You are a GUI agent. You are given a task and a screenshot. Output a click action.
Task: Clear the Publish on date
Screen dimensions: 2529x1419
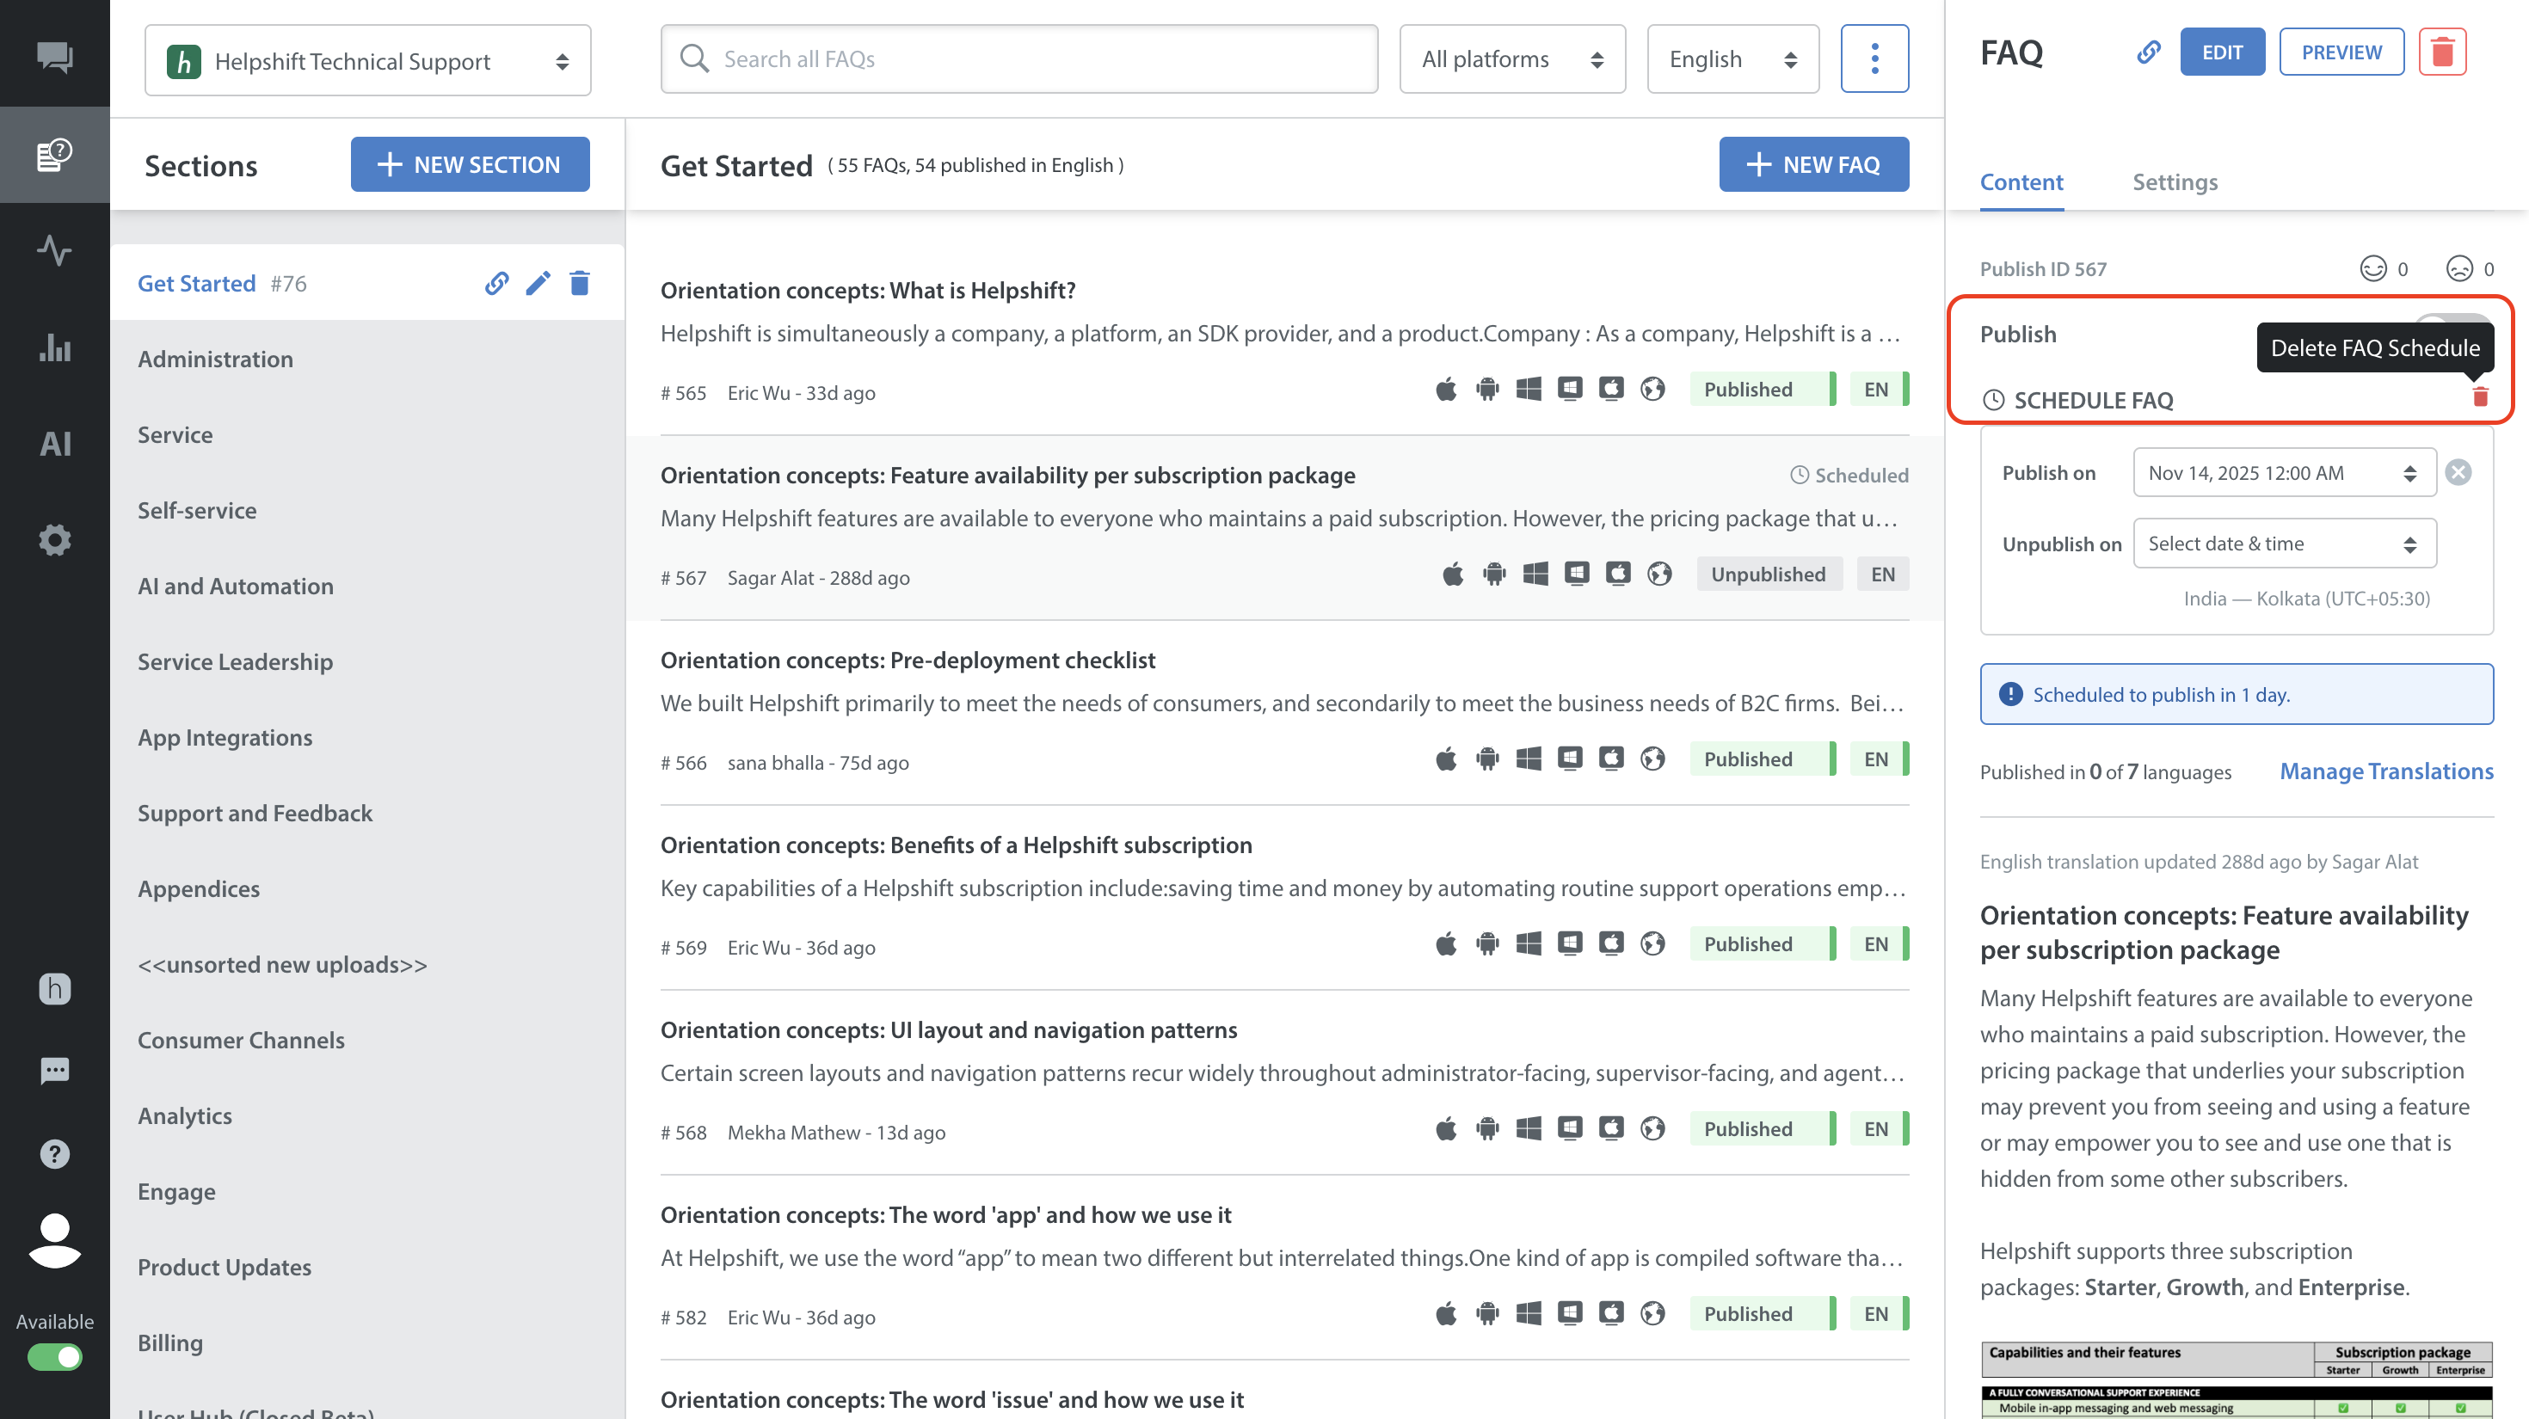pos(2458,473)
